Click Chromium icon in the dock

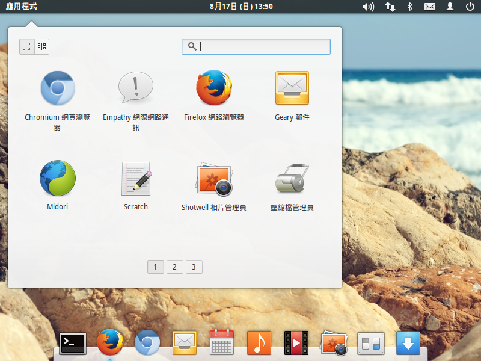click(147, 342)
